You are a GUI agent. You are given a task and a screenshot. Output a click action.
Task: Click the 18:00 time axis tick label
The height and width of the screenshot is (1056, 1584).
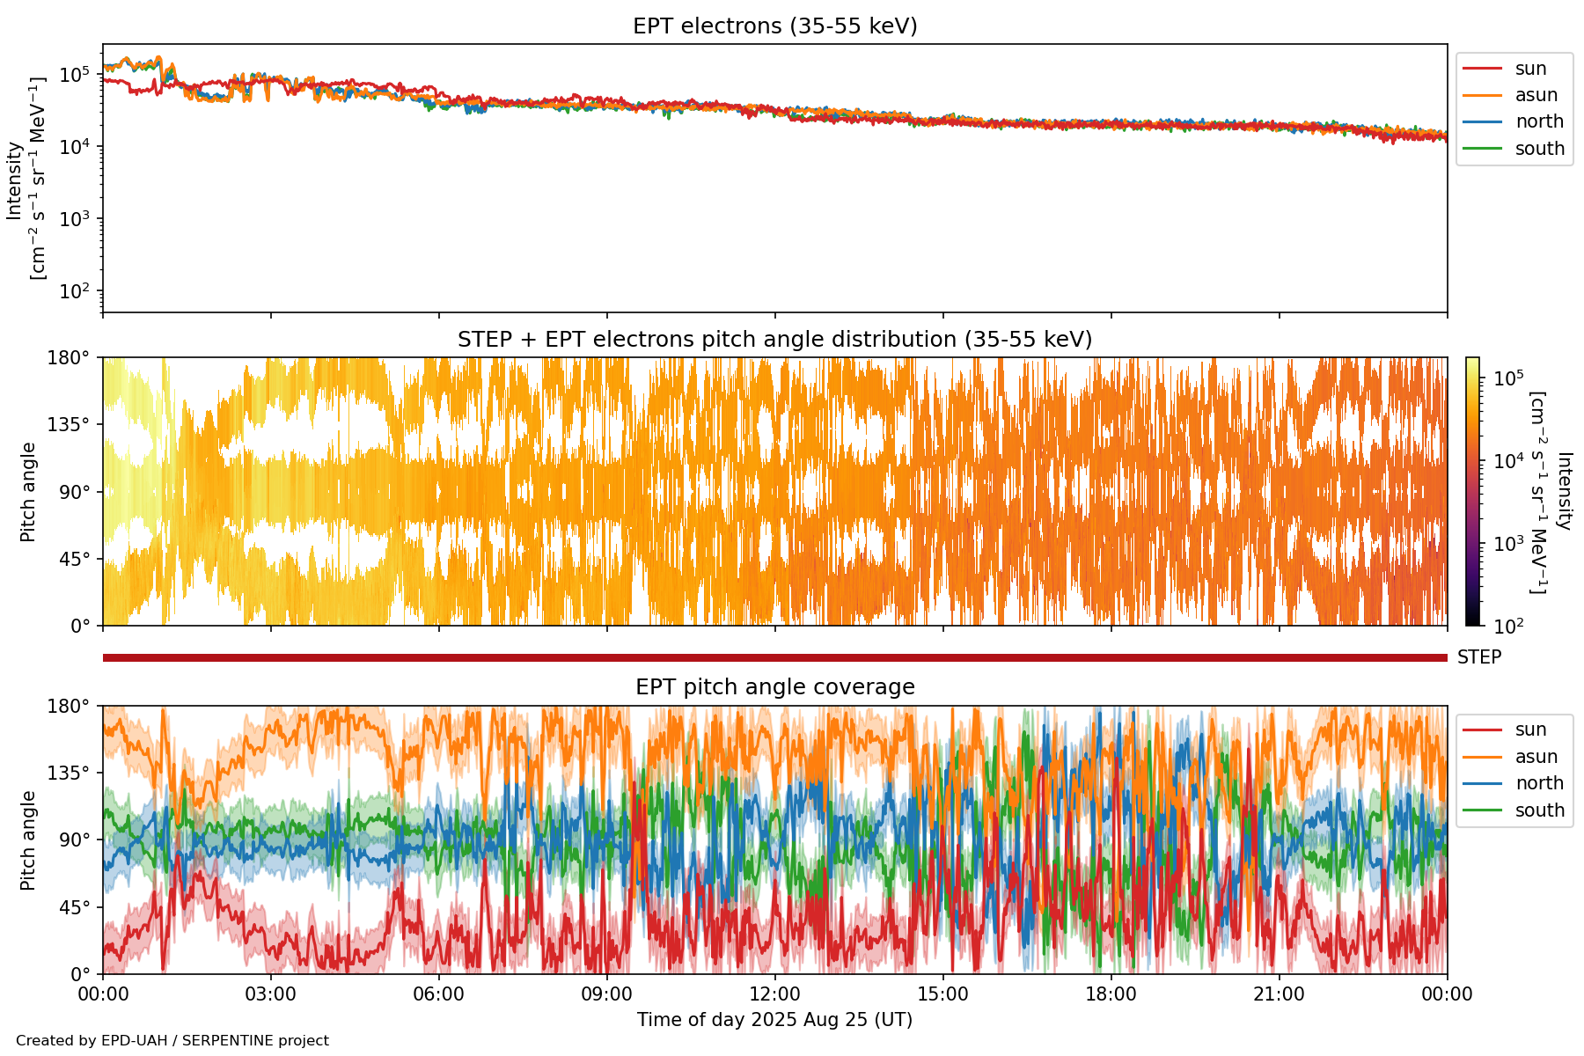coord(1111,994)
